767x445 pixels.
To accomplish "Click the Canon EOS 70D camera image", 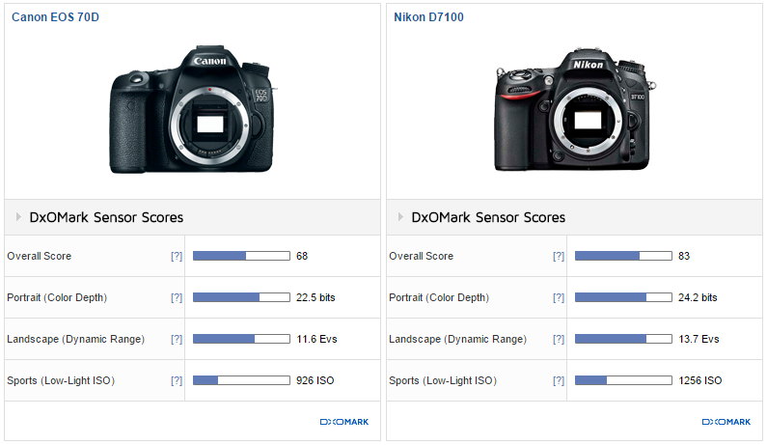I will 192,109.
